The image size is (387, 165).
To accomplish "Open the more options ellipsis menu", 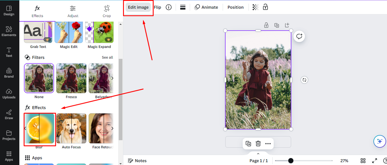I will click(268, 144).
